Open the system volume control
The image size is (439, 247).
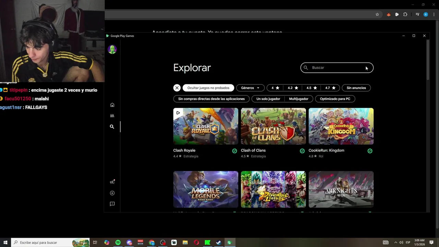401,243
